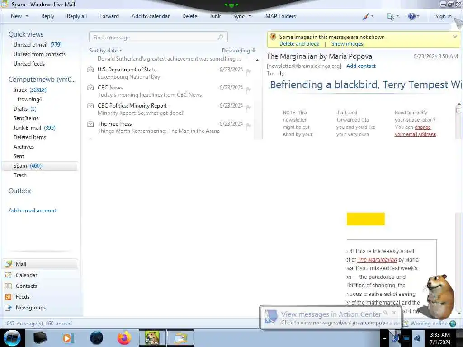The image size is (463, 347).
Task: Click the dark globe taskbar icon
Action: coord(97,338)
